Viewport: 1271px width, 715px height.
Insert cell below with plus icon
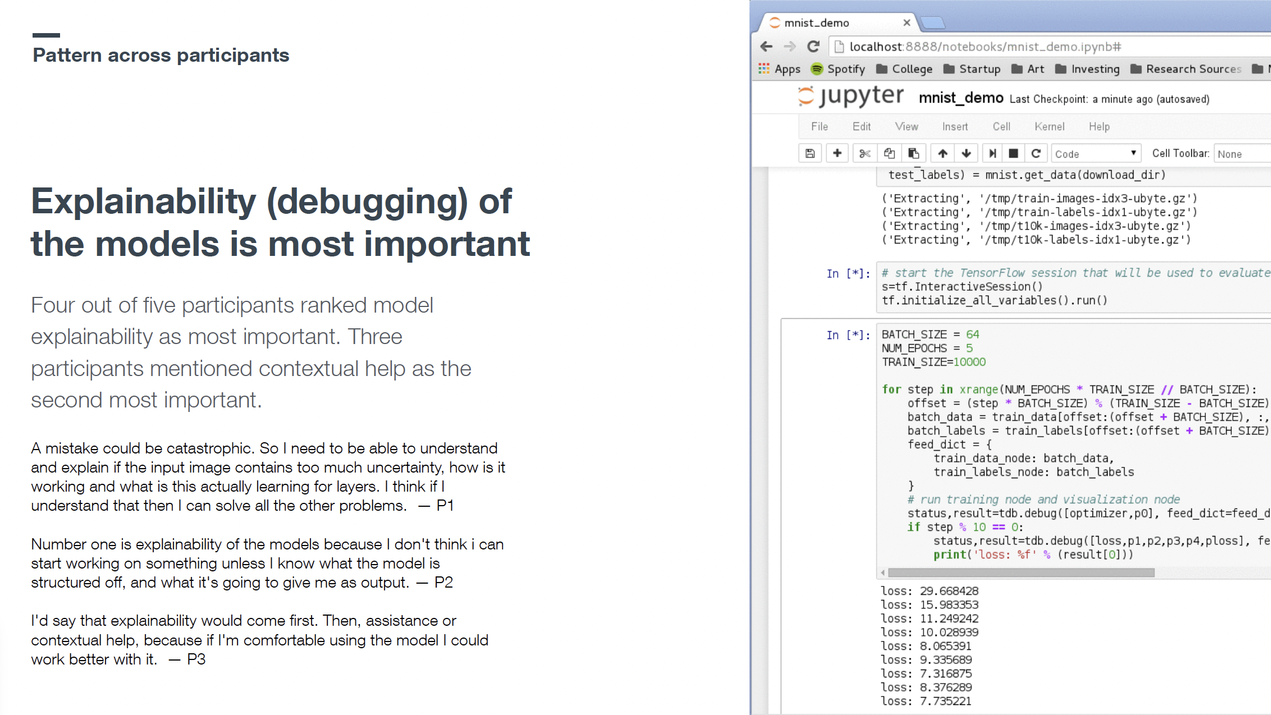(x=837, y=153)
